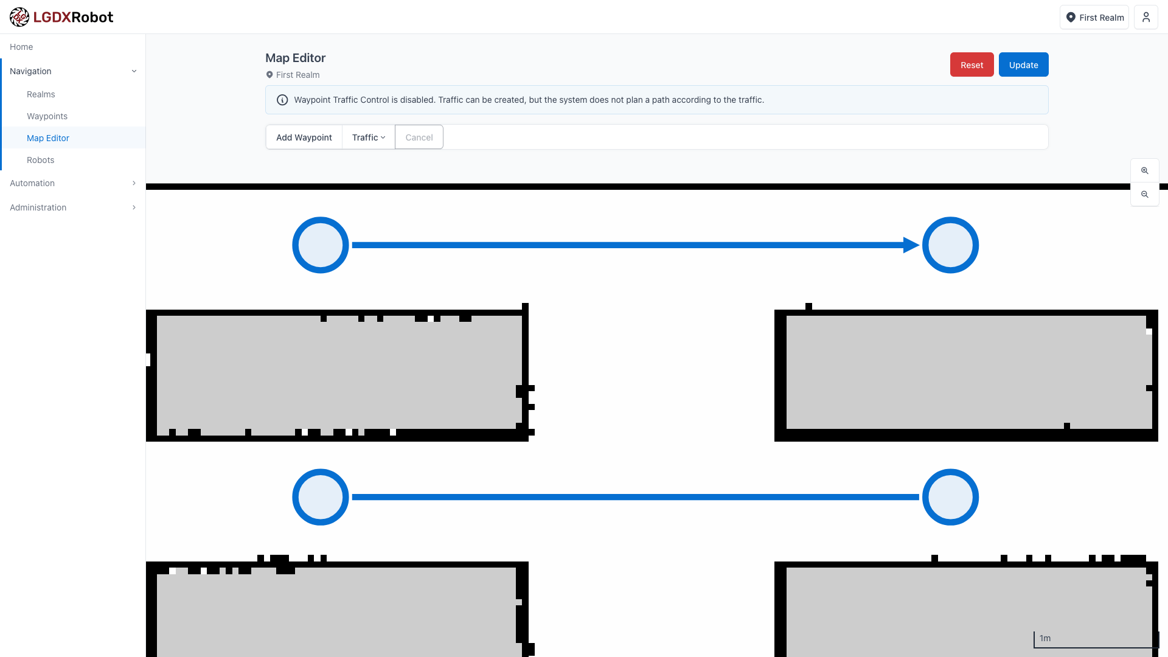This screenshot has width=1168, height=657.
Task: Select the top-left waypoint circle
Action: [320, 245]
